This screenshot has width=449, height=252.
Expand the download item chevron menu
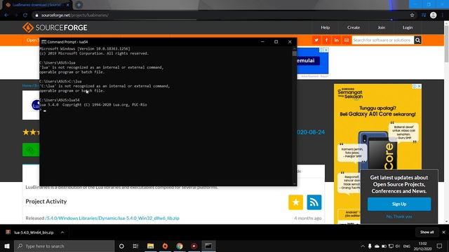click(62, 232)
